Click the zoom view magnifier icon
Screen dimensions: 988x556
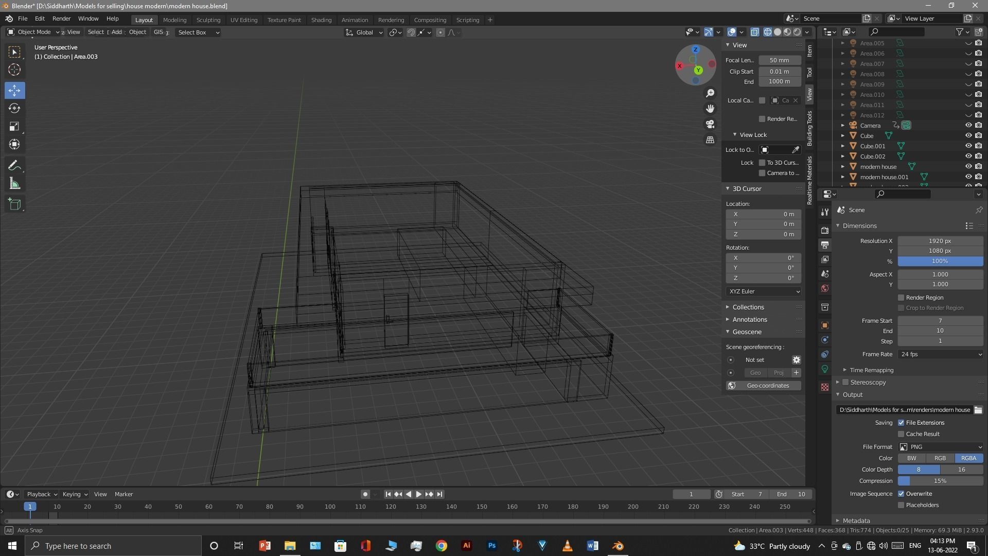pyautogui.click(x=710, y=93)
